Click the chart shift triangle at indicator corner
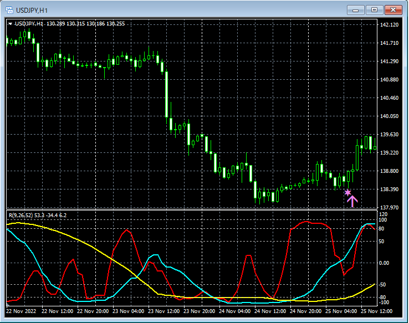The image size is (409, 323). tap(8, 304)
